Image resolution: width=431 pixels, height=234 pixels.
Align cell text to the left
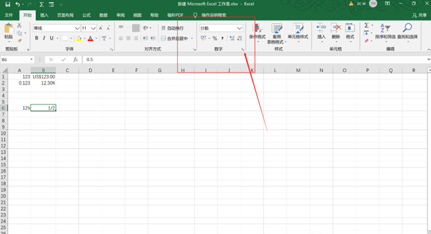(121, 38)
